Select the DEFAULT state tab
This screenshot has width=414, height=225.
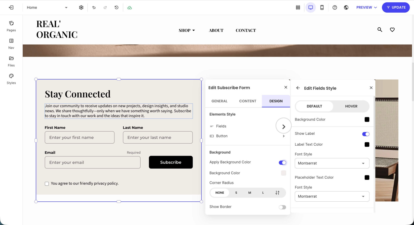[314, 106]
